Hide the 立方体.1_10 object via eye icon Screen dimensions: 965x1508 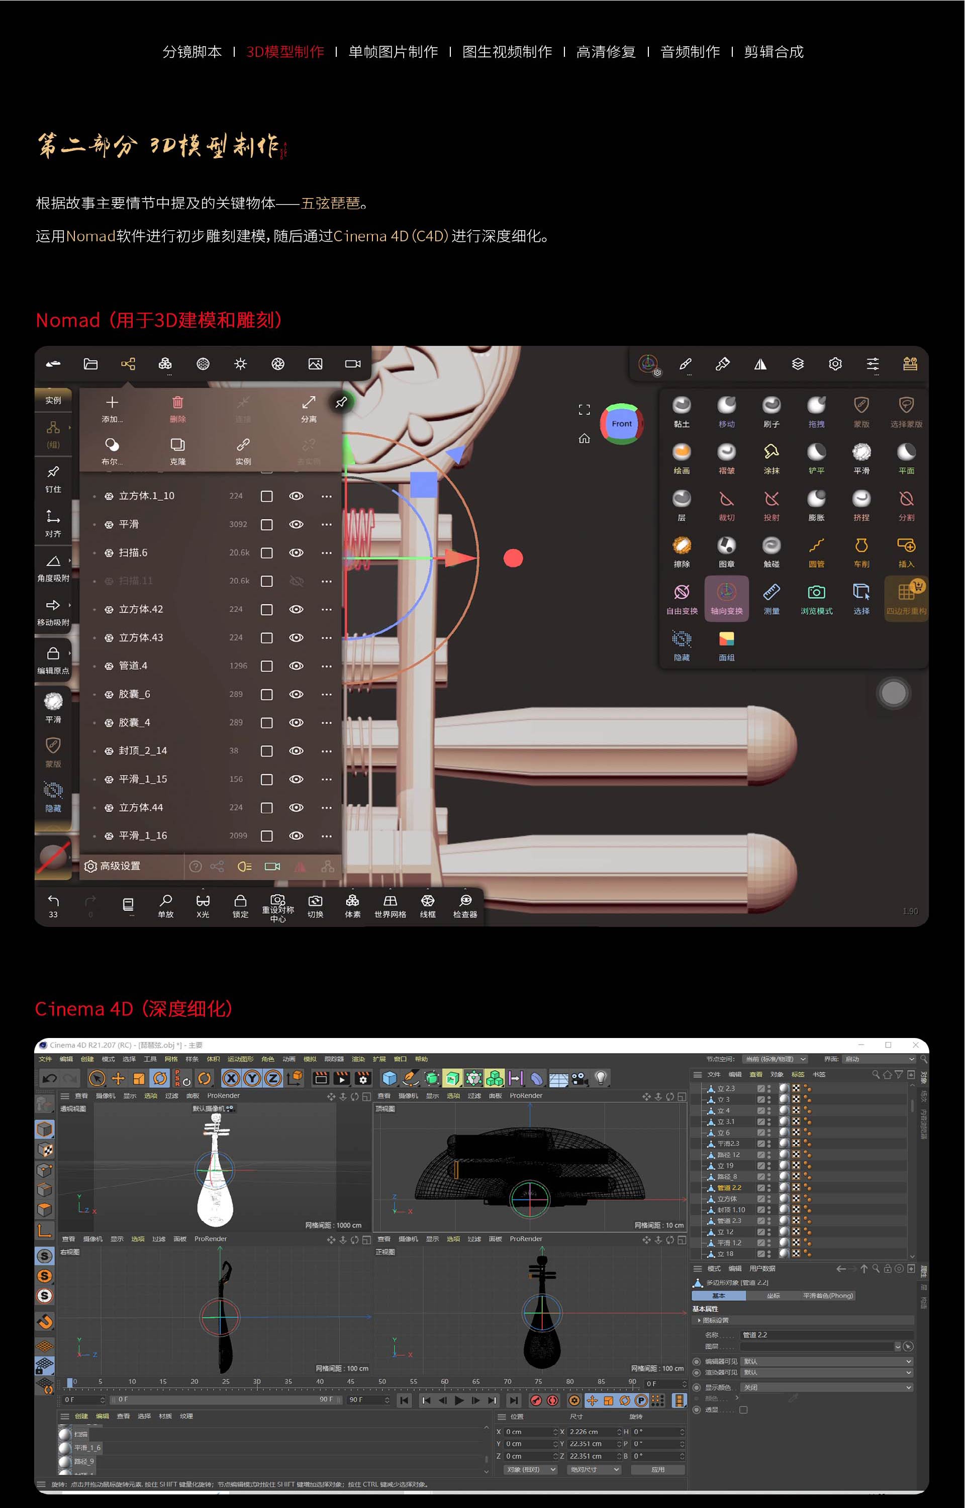(296, 496)
